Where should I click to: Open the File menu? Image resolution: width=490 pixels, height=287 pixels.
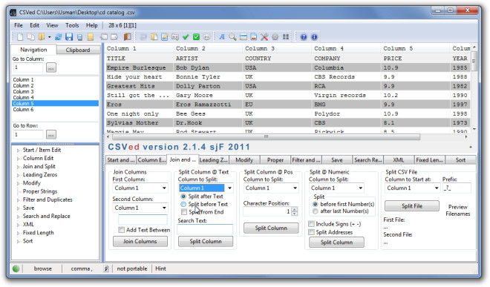click(19, 25)
